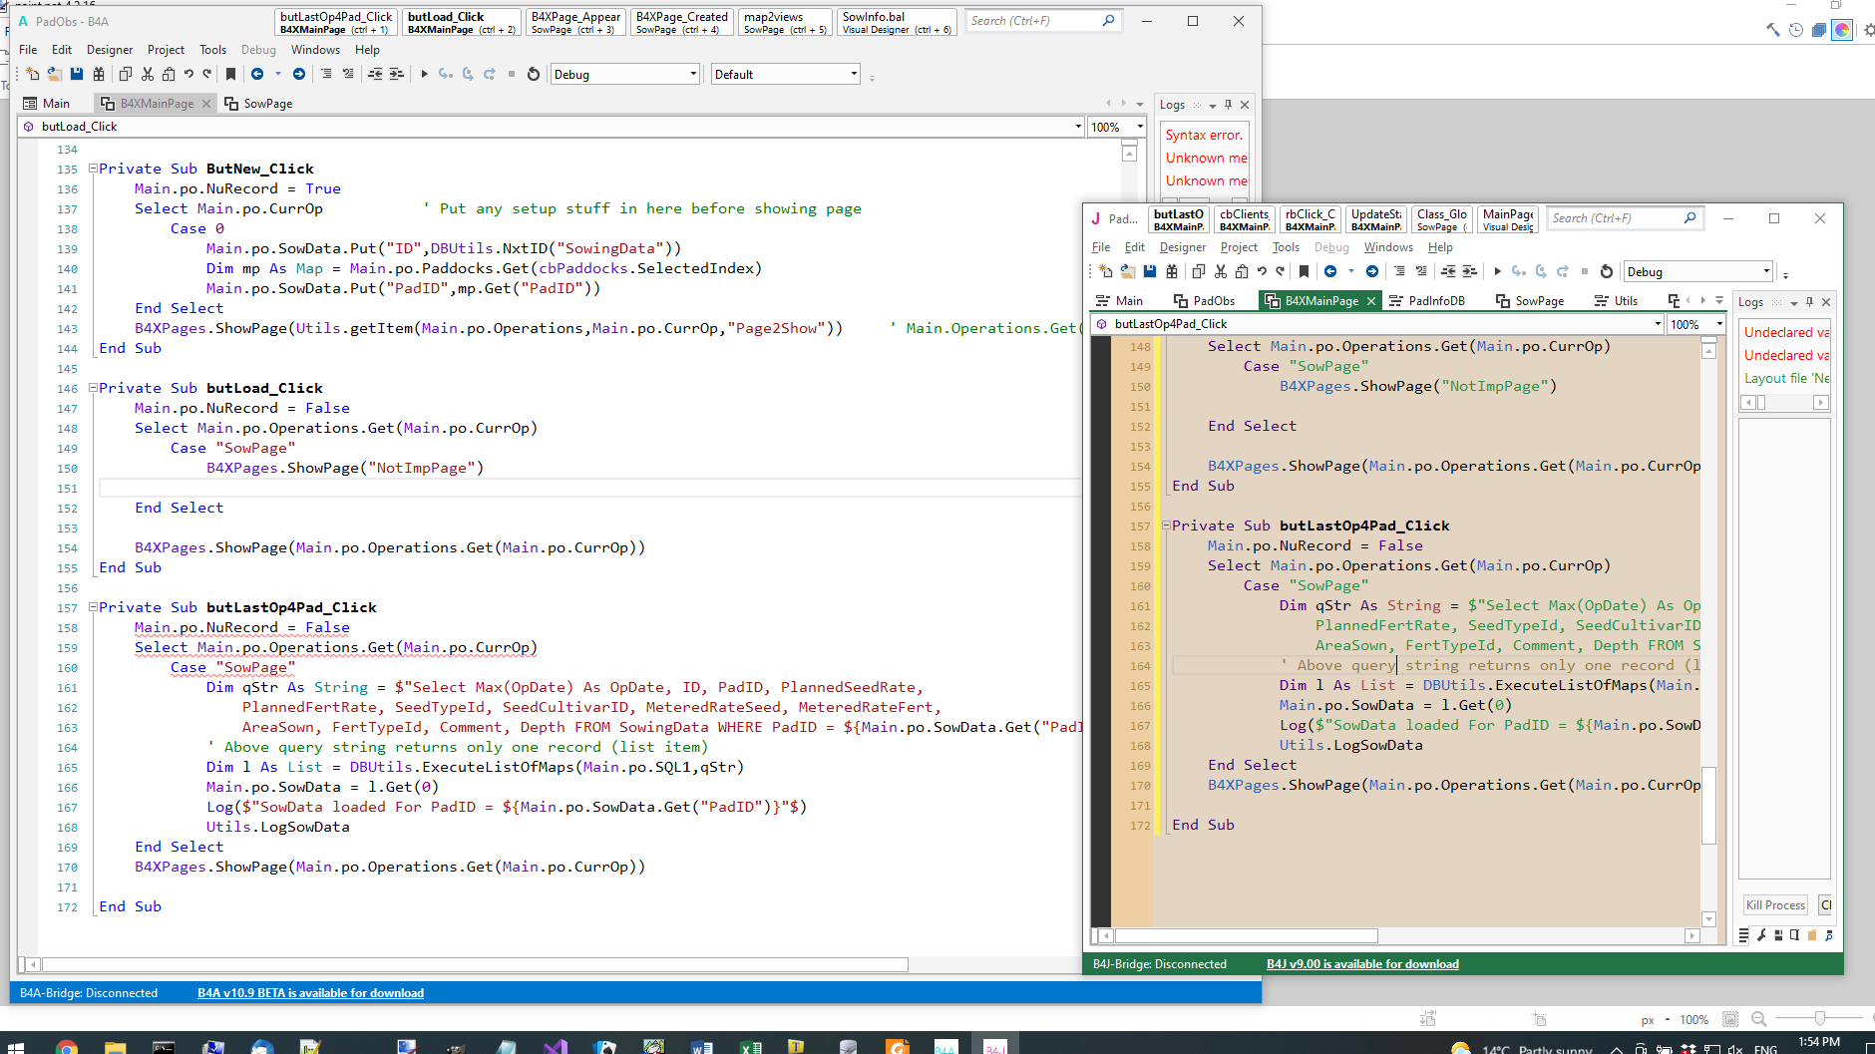Switch to the PadInfoDB tab in B4J
The width and height of the screenshot is (1875, 1054).
pyautogui.click(x=1435, y=301)
